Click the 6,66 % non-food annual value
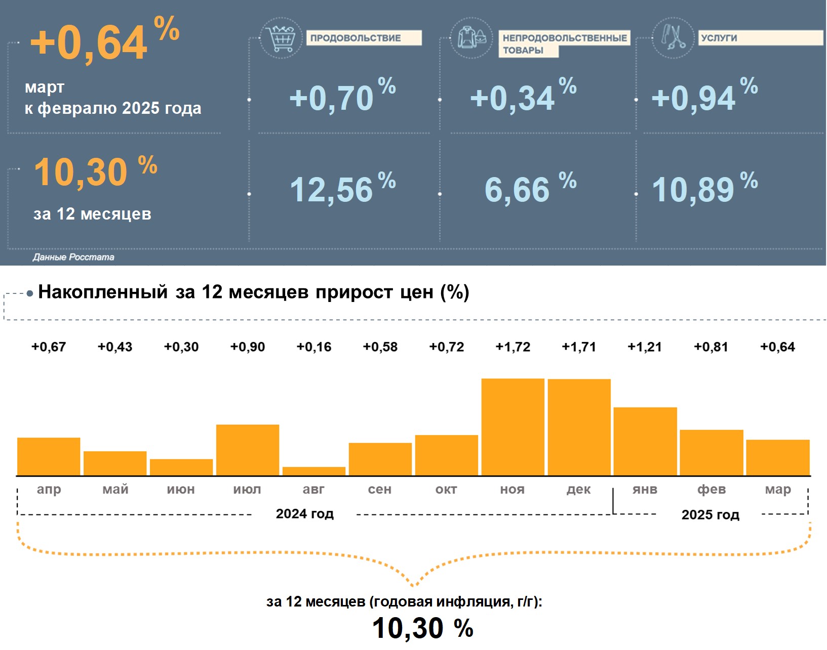The height and width of the screenshot is (650, 827). pos(530,188)
